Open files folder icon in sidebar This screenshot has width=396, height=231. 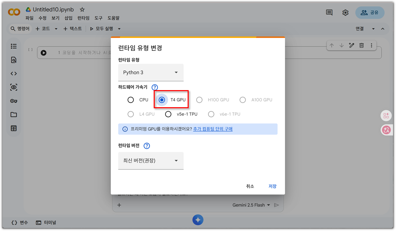(x=14, y=114)
